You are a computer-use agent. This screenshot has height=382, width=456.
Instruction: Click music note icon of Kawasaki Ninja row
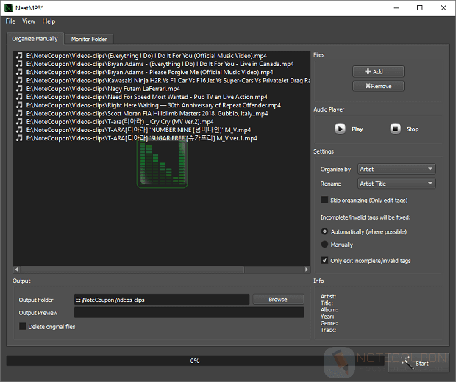tap(19, 80)
